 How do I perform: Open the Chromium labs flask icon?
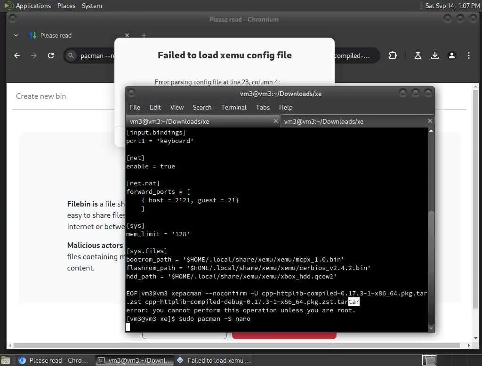click(x=418, y=56)
